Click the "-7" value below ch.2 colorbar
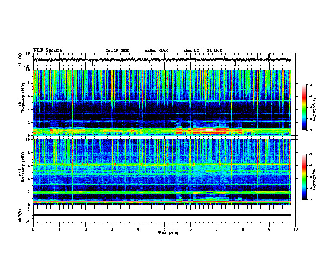The width and height of the screenshot is (333, 257). 310,199
